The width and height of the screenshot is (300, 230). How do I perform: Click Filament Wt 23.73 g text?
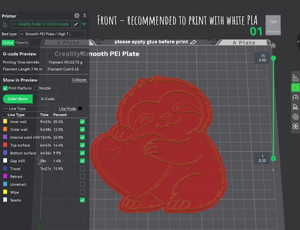[x=65, y=62]
